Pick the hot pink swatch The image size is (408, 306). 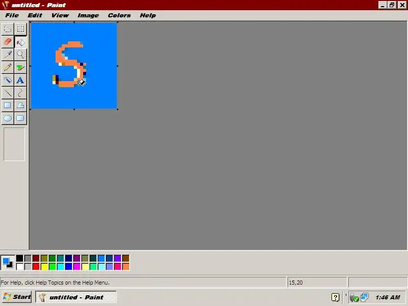[118, 266]
